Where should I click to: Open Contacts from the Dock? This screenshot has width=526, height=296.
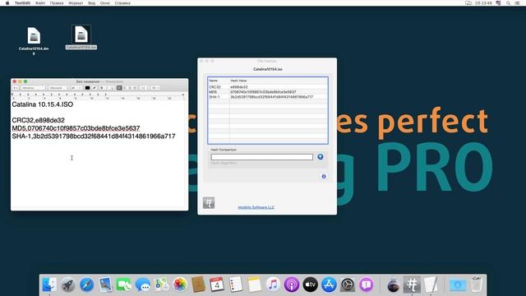tap(198, 285)
